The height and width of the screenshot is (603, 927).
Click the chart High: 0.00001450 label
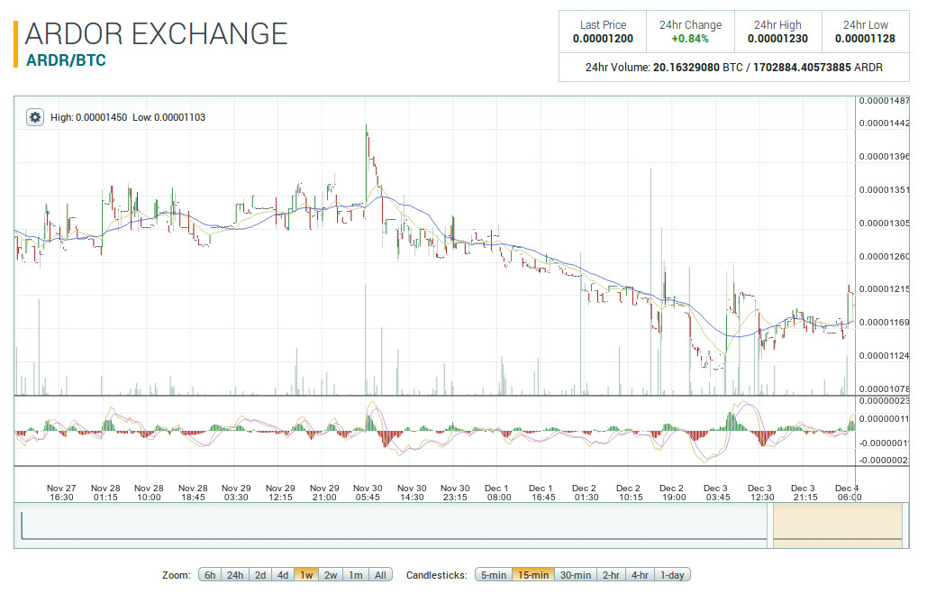click(x=88, y=117)
